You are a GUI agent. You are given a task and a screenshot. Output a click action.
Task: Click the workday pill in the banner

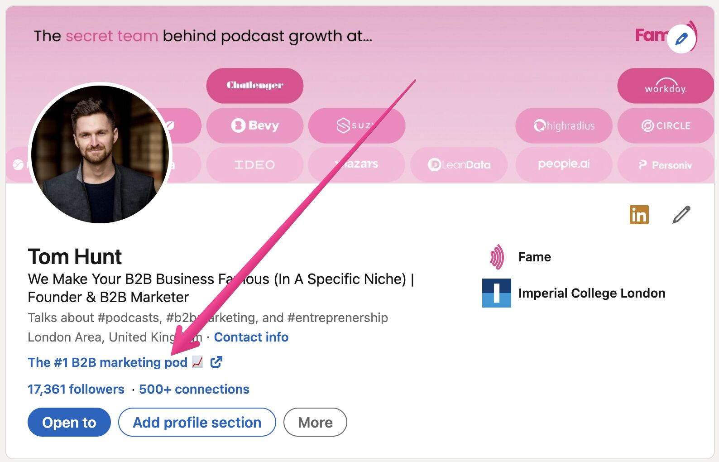pos(666,86)
